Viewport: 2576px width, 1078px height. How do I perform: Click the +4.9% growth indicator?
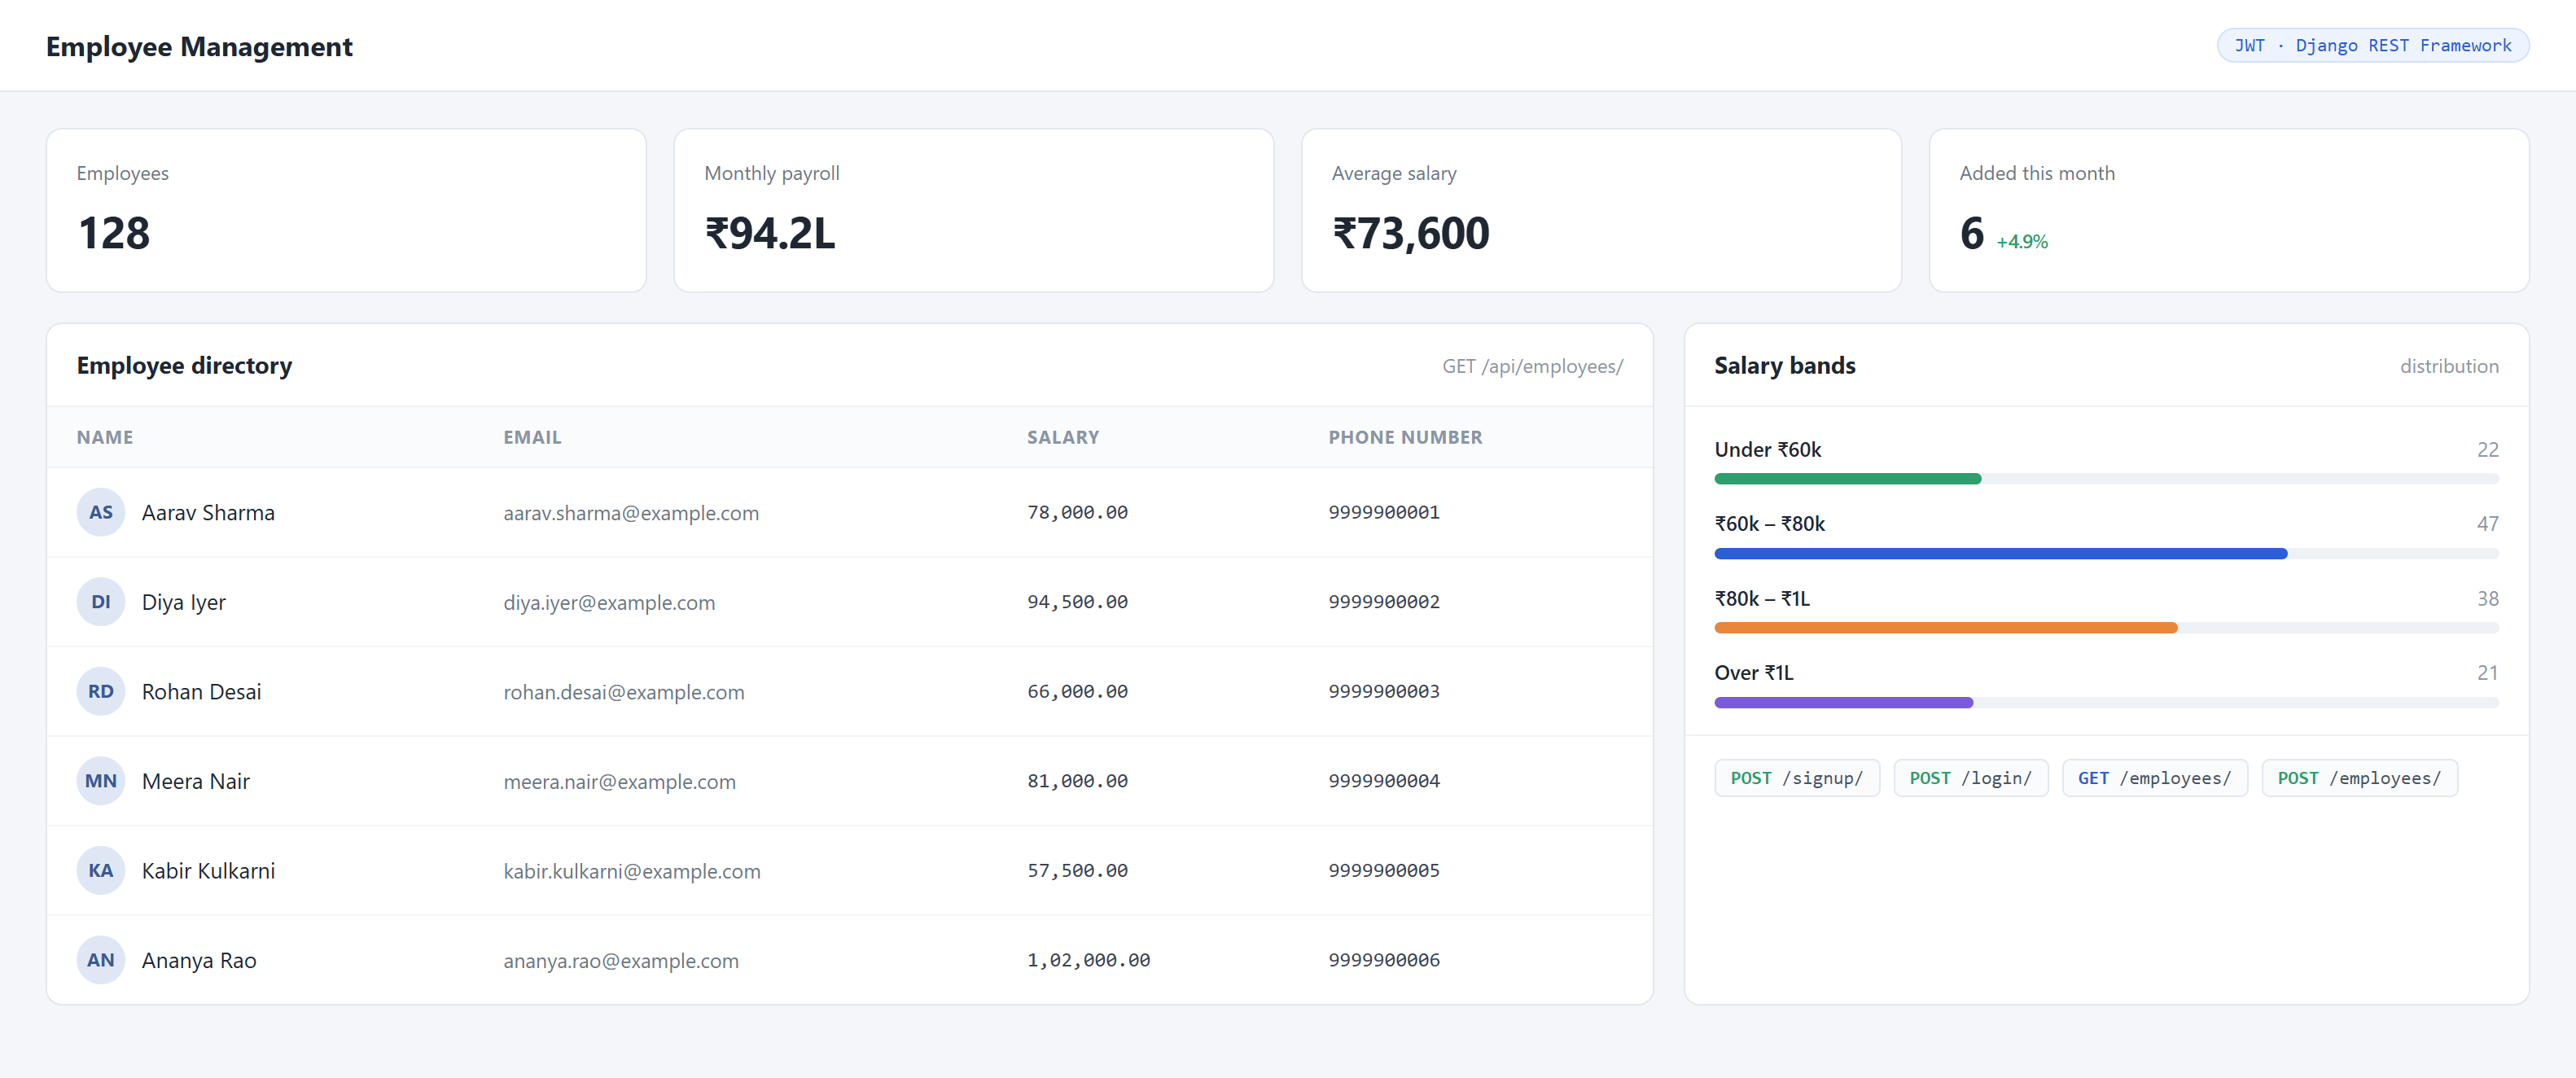coord(2022,242)
